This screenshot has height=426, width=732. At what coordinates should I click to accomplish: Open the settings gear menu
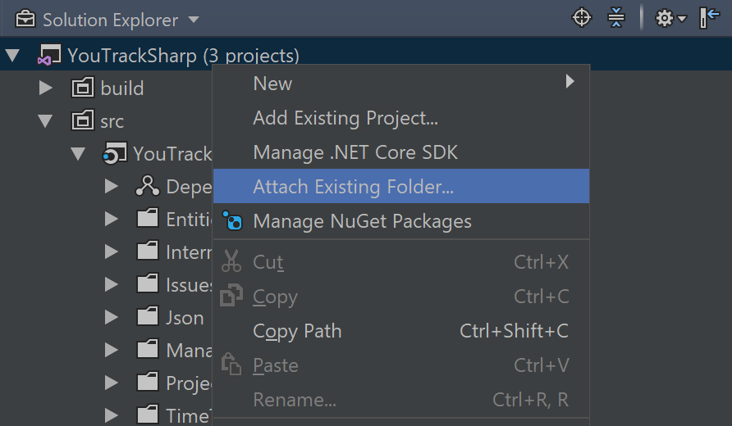(x=670, y=19)
